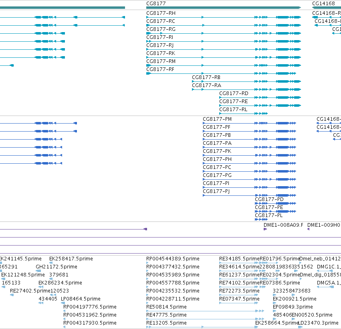Screen dimensions: 341x329
Task: Select the CG14168 gene label
Action: tap(323, 4)
